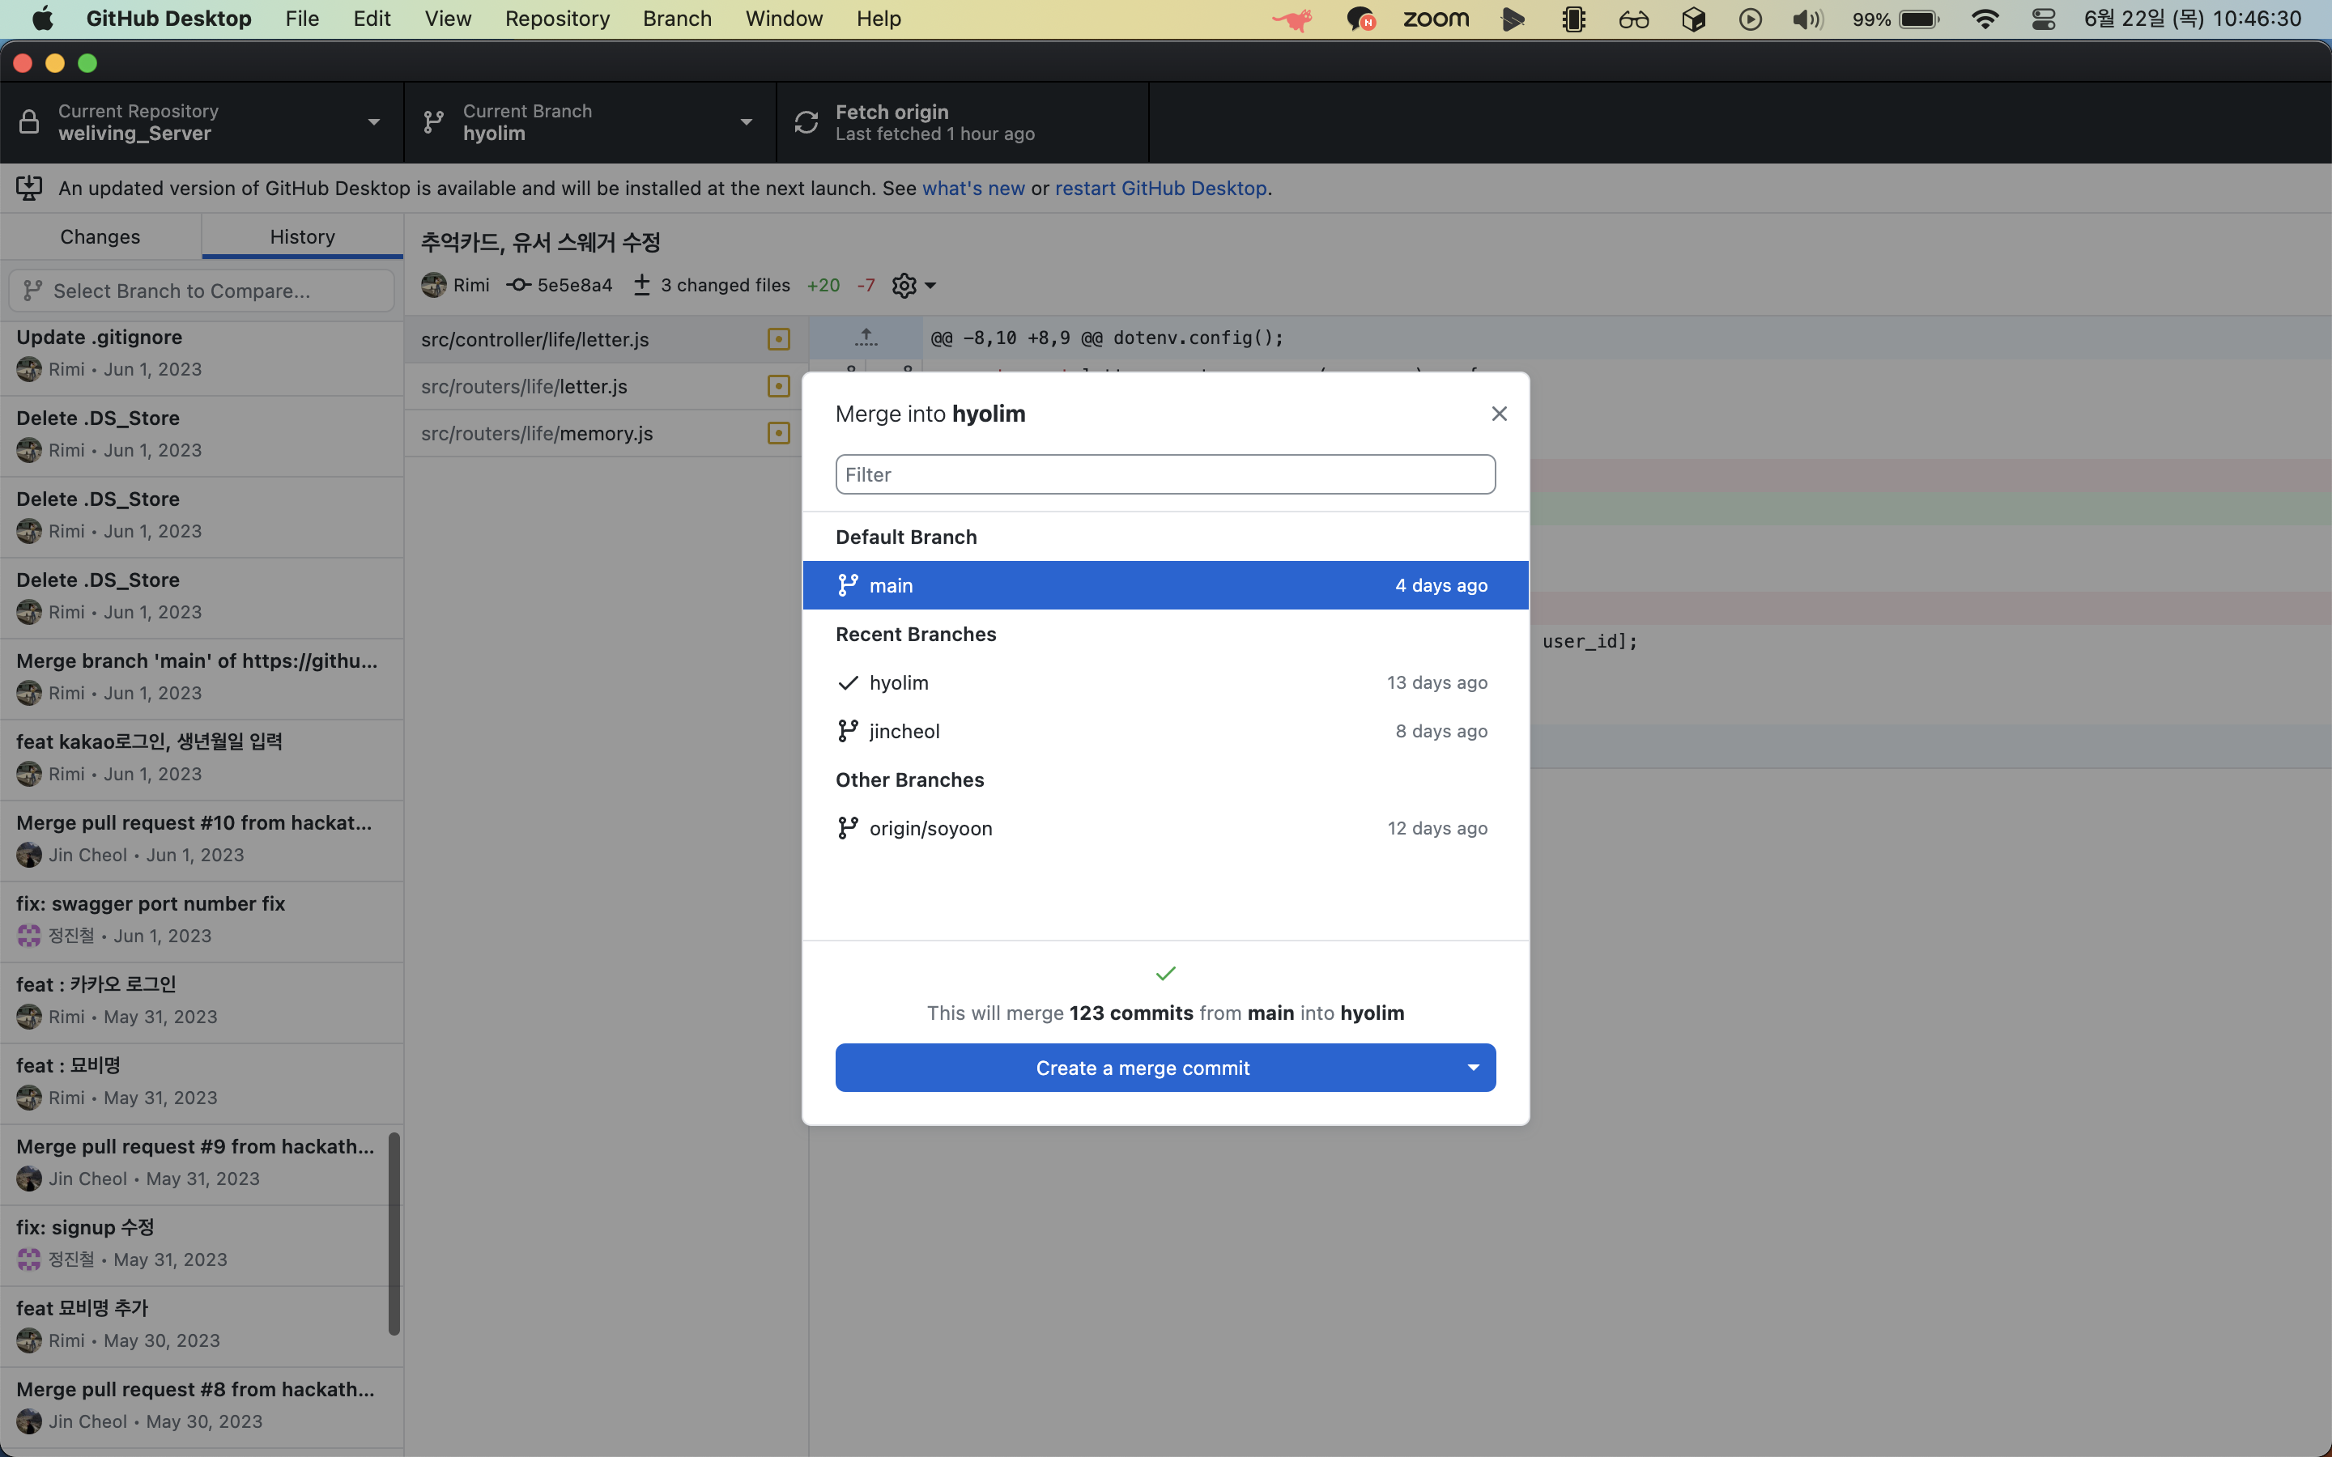The width and height of the screenshot is (2332, 1457).
Task: Expand the Current Repository dropdown
Action: click(373, 122)
